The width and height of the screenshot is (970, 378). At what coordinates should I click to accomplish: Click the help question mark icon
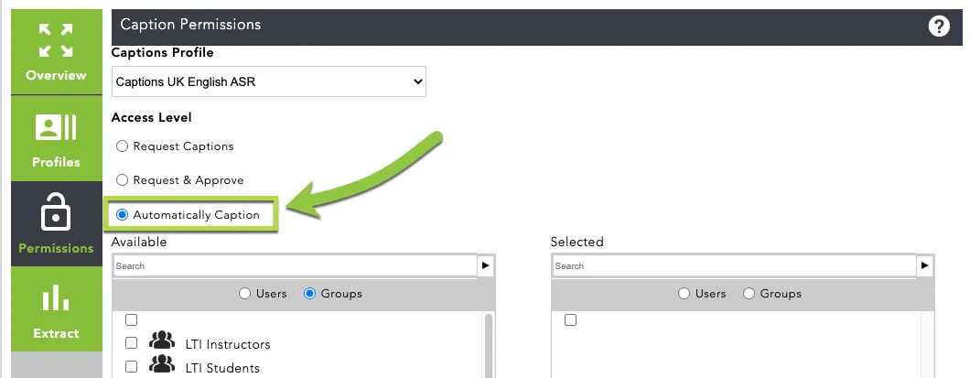939,27
